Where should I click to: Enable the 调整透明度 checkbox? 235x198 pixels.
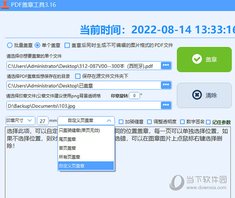point(150,122)
